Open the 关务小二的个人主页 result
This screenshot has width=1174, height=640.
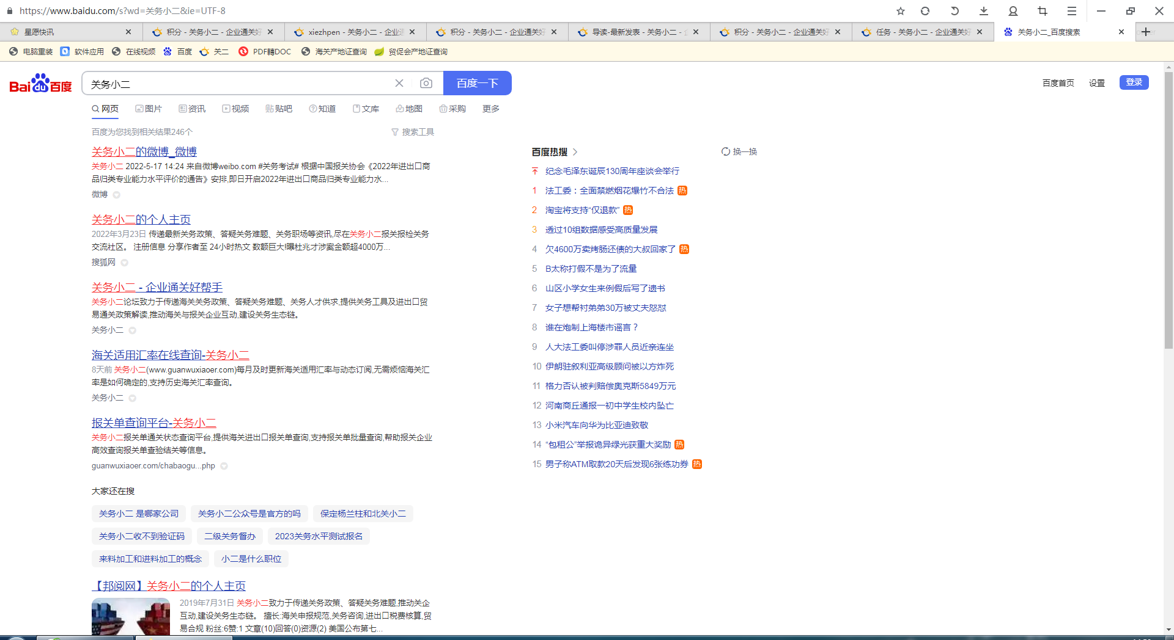(x=141, y=219)
